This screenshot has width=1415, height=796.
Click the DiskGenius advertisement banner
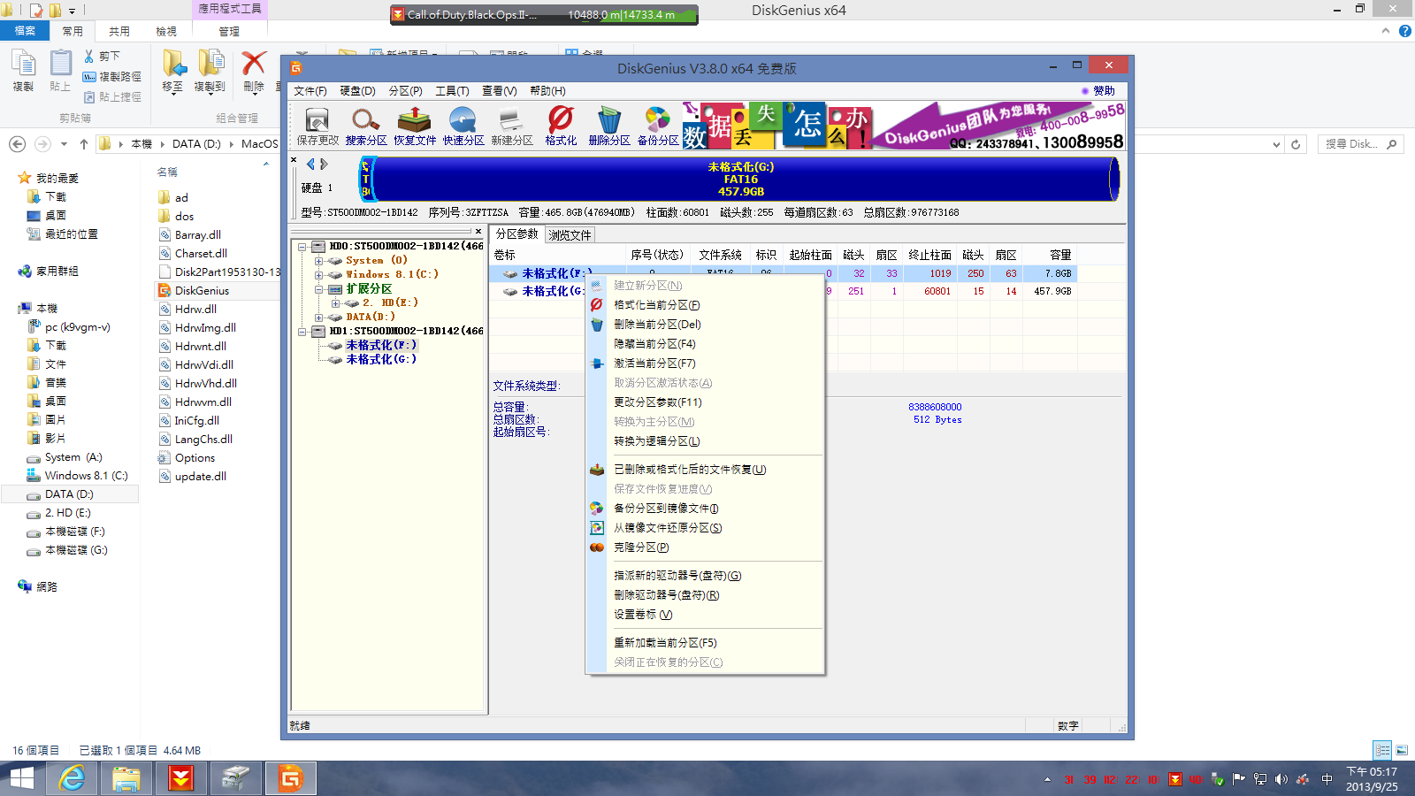[904, 126]
